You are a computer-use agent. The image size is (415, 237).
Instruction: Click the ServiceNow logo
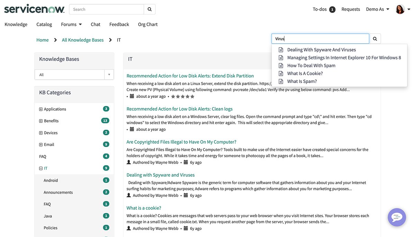pyautogui.click(x=34, y=9)
